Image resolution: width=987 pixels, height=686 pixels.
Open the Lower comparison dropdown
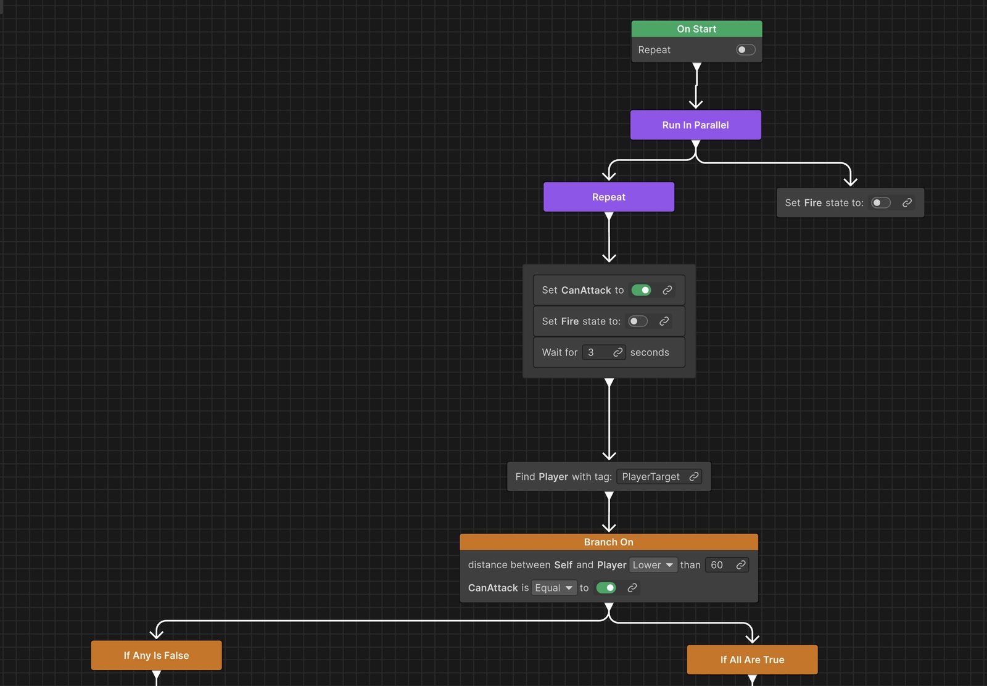pyautogui.click(x=653, y=565)
